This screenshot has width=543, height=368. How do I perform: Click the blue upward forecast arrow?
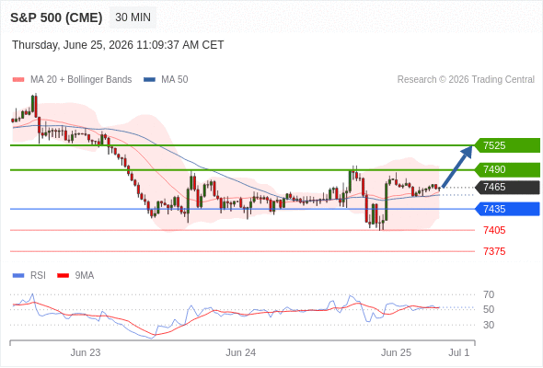point(457,167)
